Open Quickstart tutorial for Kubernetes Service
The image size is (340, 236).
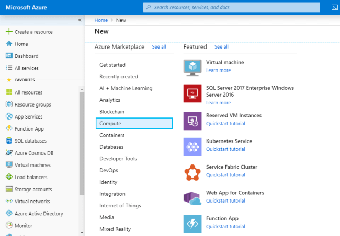pyautogui.click(x=225, y=149)
